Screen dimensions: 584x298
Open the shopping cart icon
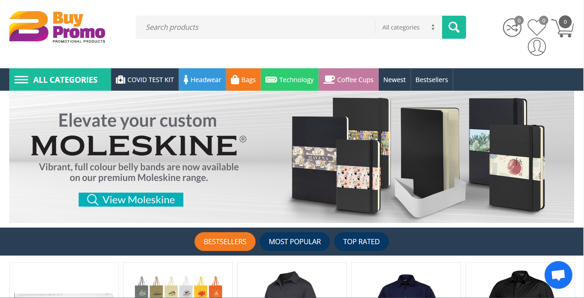tap(563, 27)
